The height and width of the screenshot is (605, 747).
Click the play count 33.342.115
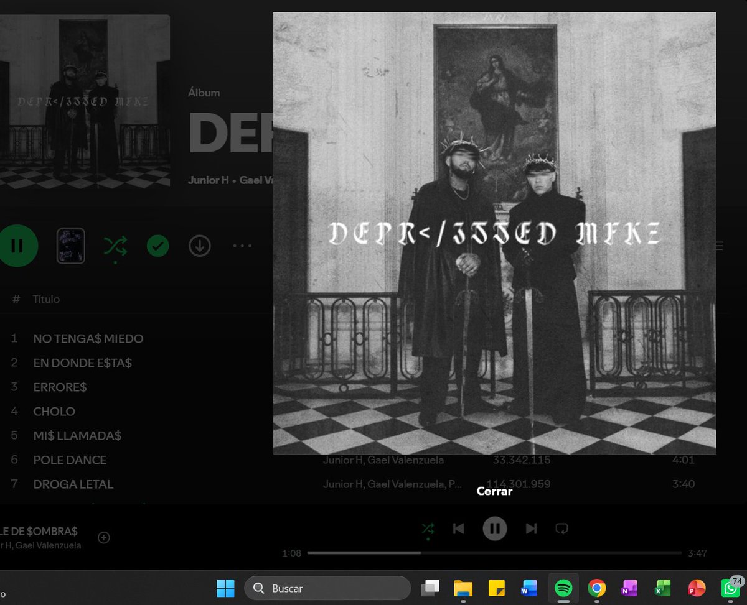click(x=521, y=460)
